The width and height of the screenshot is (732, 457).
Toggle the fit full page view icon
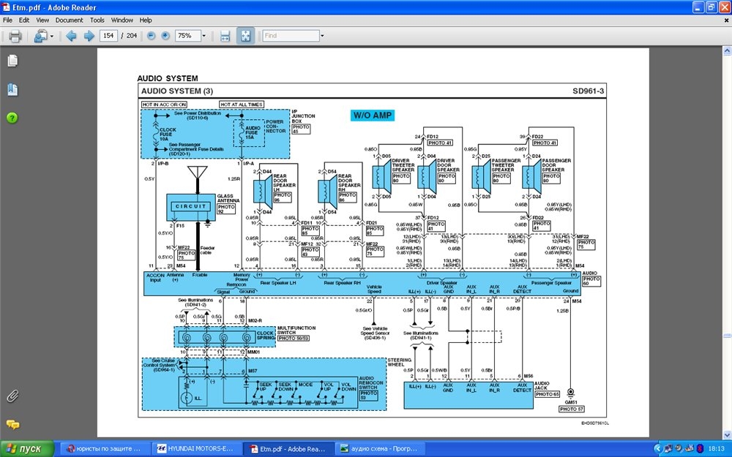245,36
